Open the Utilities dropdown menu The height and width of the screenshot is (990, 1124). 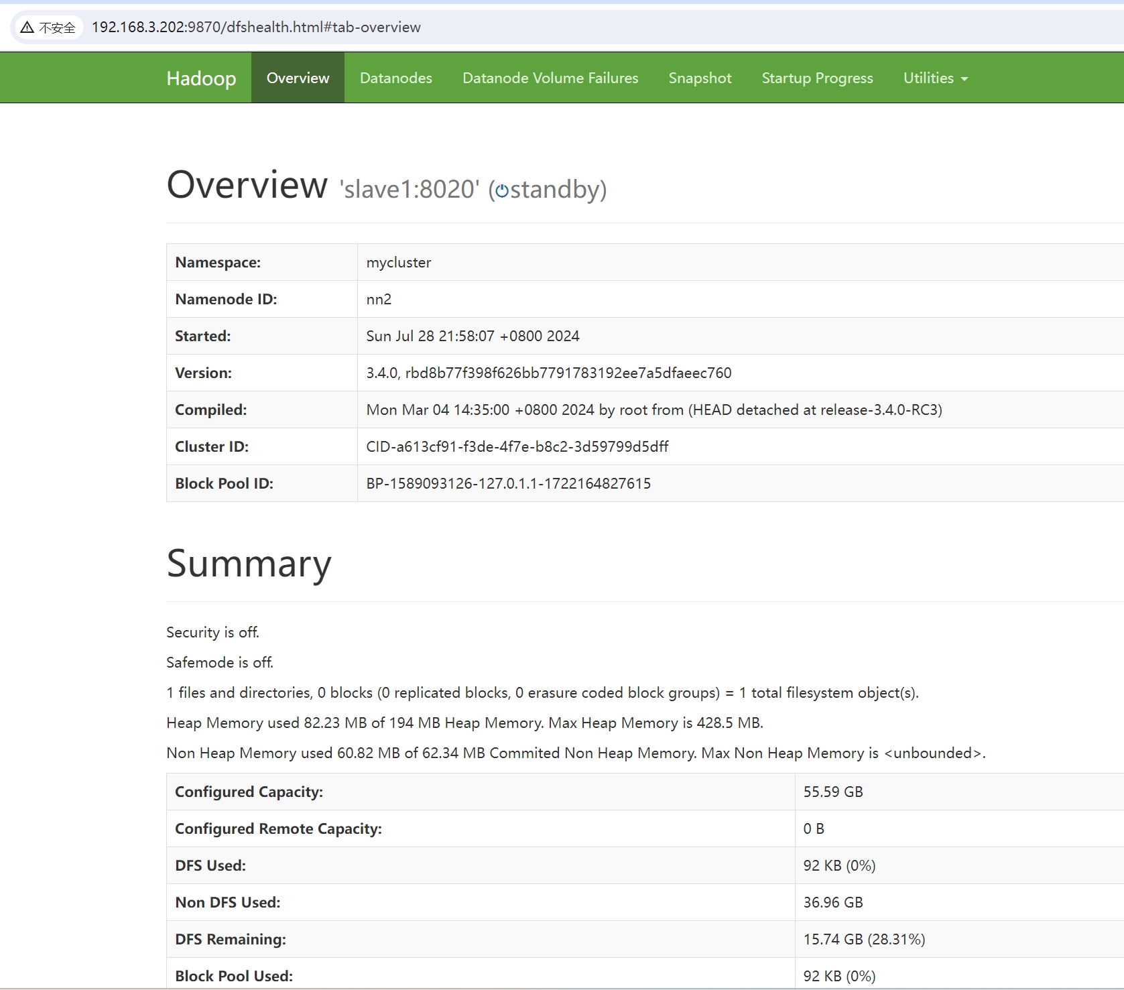click(936, 78)
